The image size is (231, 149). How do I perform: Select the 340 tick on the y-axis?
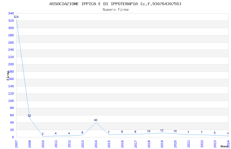[x=11, y=13]
